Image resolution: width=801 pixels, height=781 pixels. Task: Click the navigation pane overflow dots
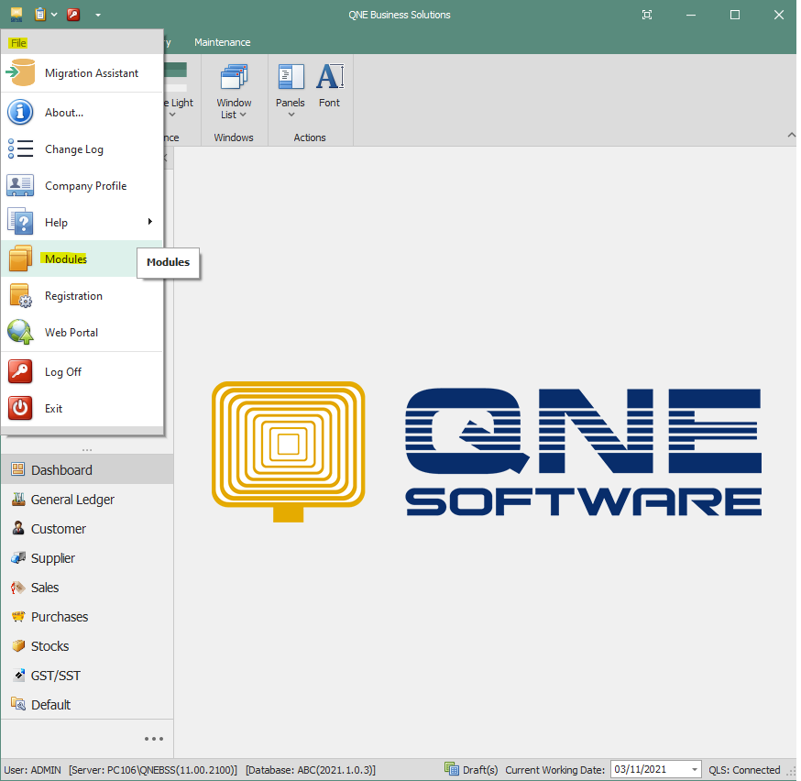153,739
